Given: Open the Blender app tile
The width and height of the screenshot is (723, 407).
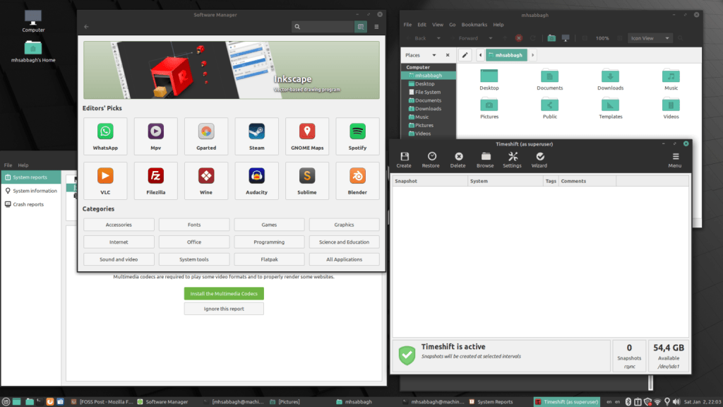Looking at the screenshot, I should point(357,179).
